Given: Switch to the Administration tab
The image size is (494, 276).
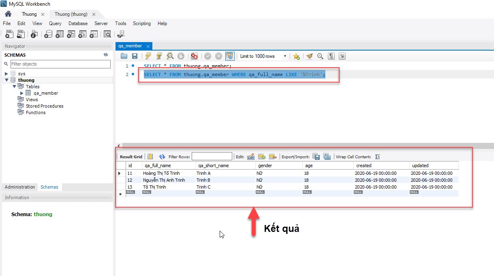Looking at the screenshot, I should coord(20,187).
